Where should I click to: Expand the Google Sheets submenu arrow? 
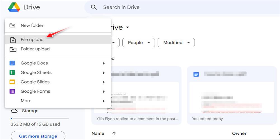click(104, 73)
